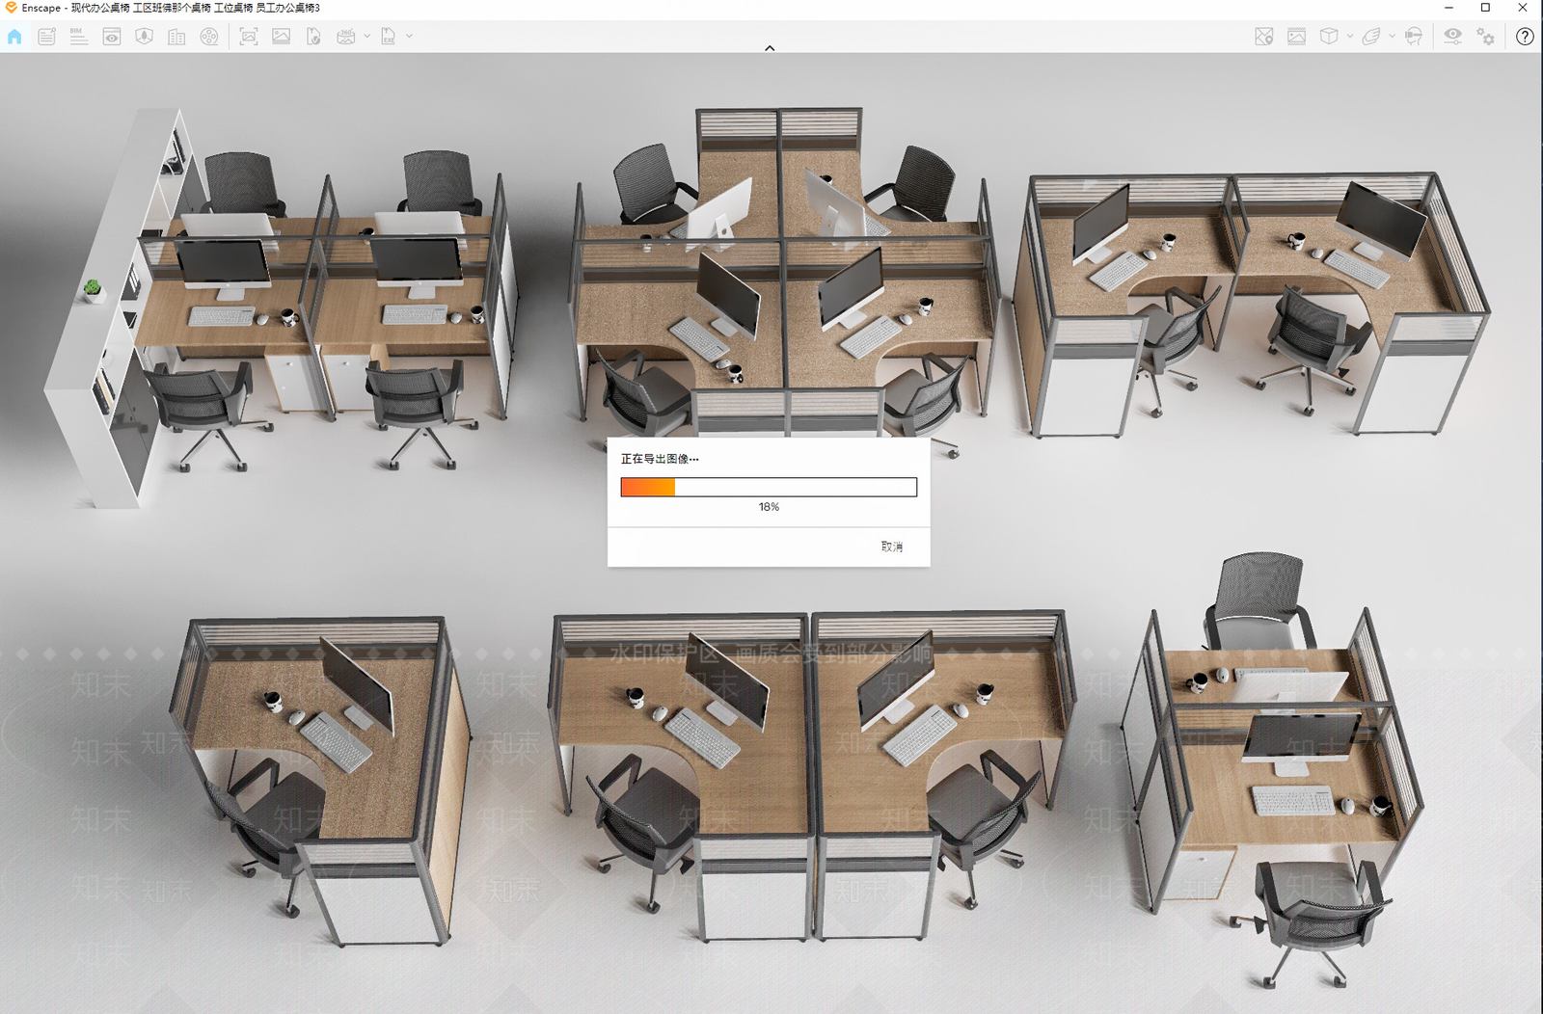Render a 360 panorama

(x=346, y=37)
